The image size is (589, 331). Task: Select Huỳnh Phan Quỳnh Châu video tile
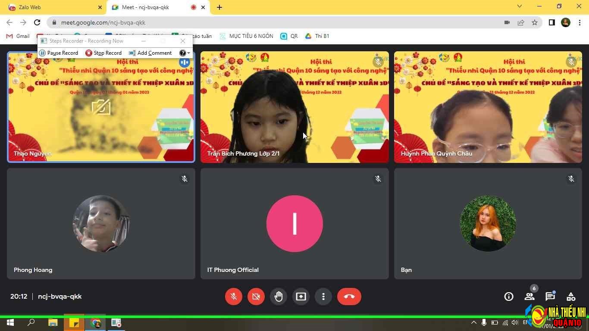coord(488,107)
